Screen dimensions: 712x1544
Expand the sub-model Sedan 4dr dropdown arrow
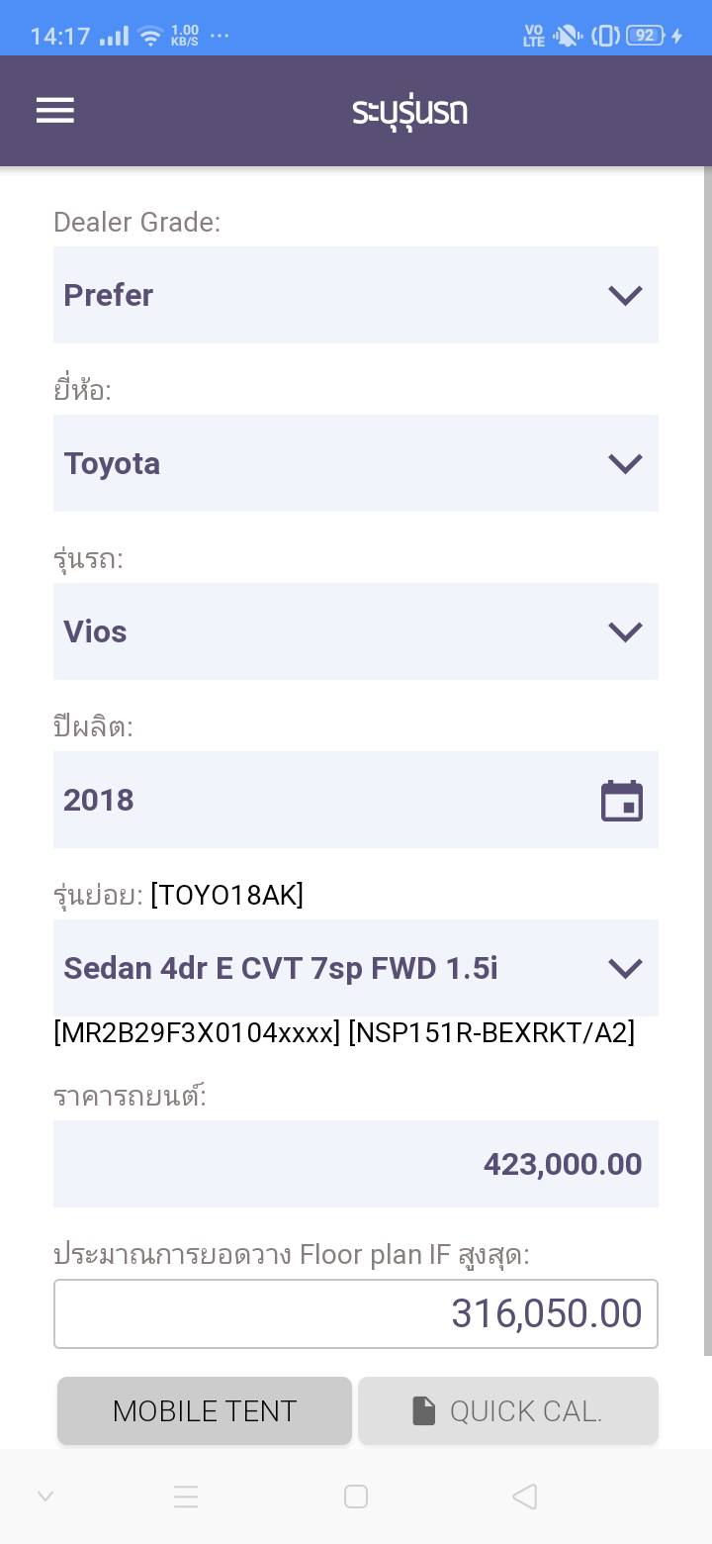pyautogui.click(x=625, y=968)
